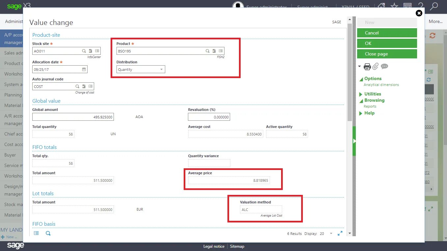The height and width of the screenshot is (251, 447).
Task: Open the Stock site lookup magnifier
Action: point(84,51)
